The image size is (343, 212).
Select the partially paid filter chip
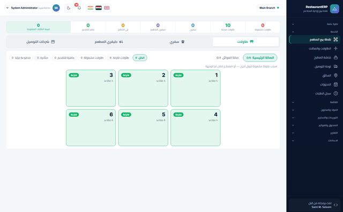pyautogui.click(x=21, y=58)
